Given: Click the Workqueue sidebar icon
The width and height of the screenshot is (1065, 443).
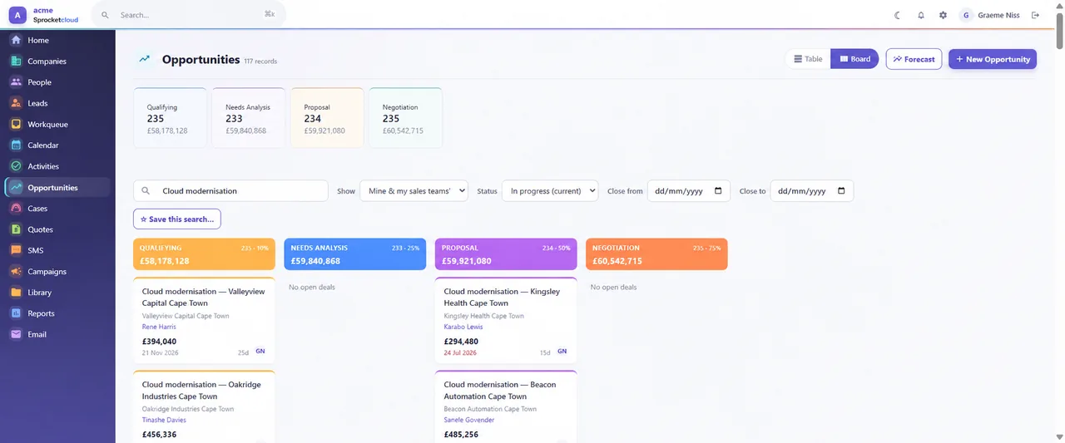Looking at the screenshot, I should pos(16,124).
